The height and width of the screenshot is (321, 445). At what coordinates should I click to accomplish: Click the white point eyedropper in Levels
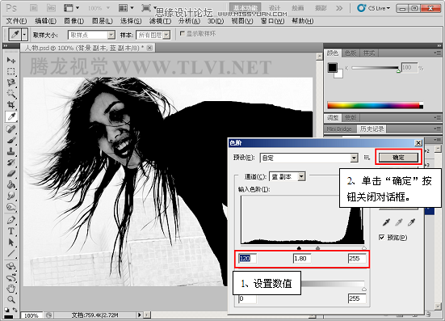click(x=412, y=222)
